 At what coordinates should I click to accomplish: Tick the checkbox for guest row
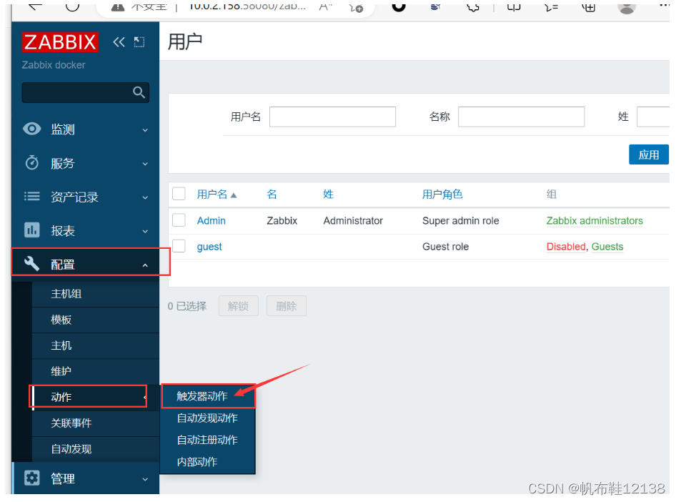(179, 246)
